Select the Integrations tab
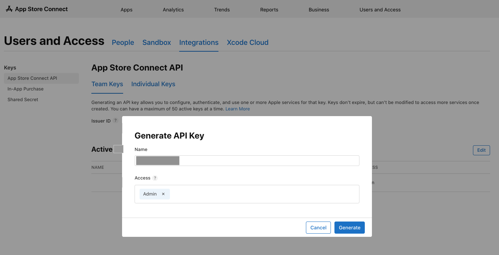 pos(199,42)
